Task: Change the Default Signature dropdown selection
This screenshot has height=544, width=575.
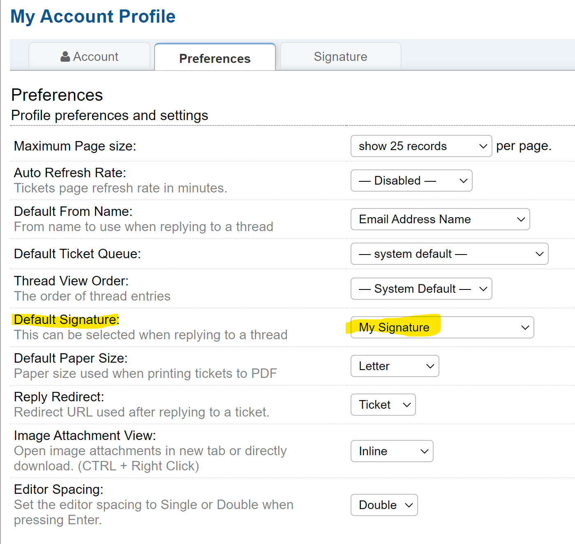Action: coord(442,327)
